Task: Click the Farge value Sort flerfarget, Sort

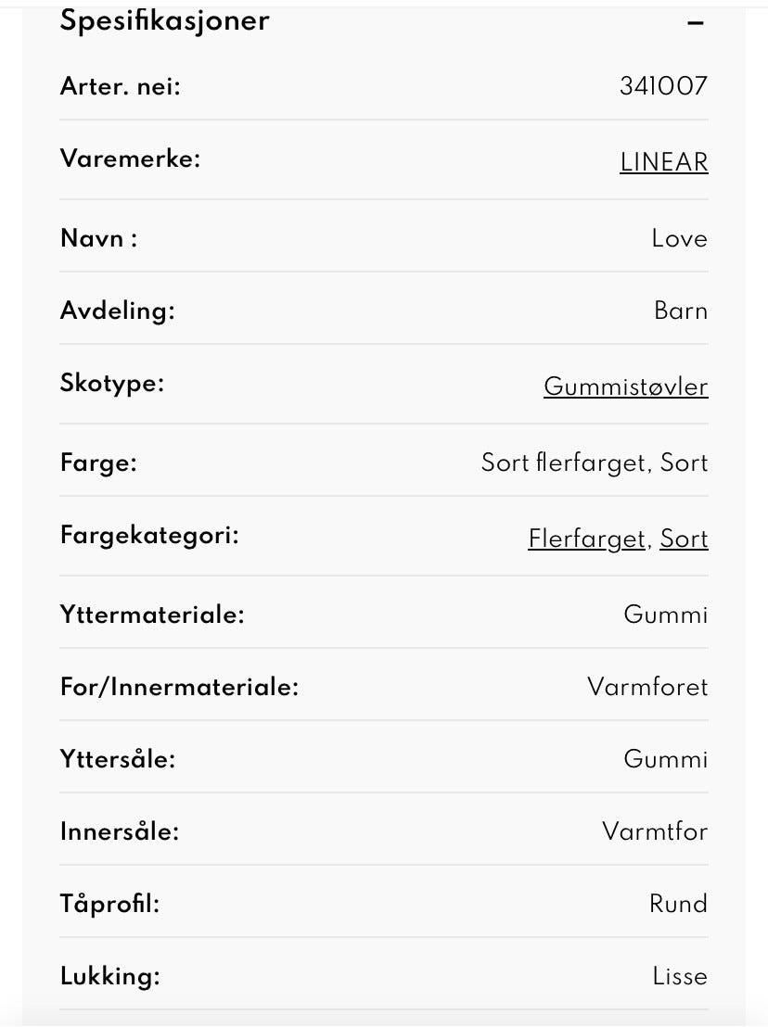Action: coord(594,463)
